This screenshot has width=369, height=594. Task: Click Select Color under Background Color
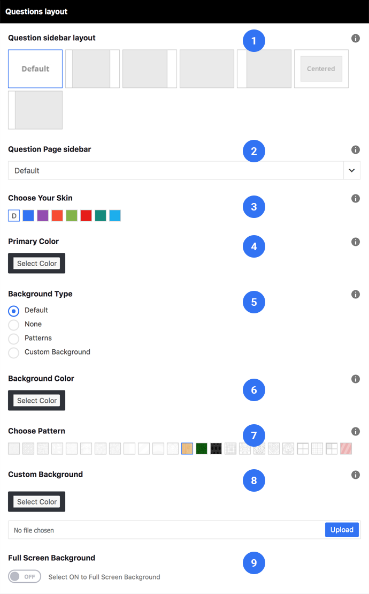pyautogui.click(x=37, y=401)
